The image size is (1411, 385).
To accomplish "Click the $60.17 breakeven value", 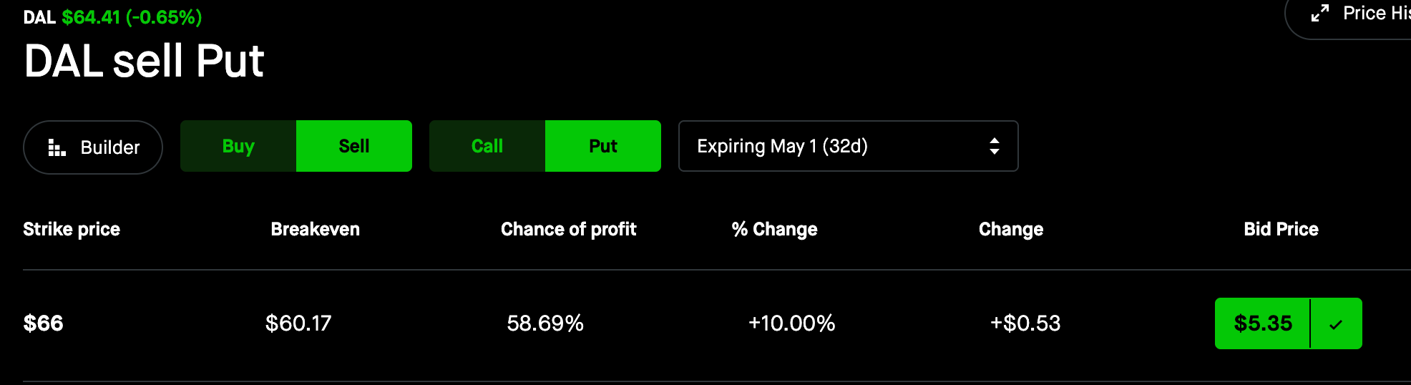I will [x=298, y=323].
